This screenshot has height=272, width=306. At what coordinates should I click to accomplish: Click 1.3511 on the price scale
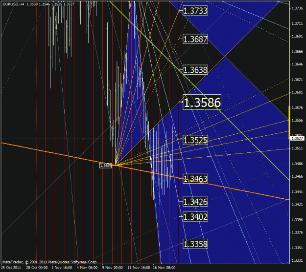[x=297, y=148]
